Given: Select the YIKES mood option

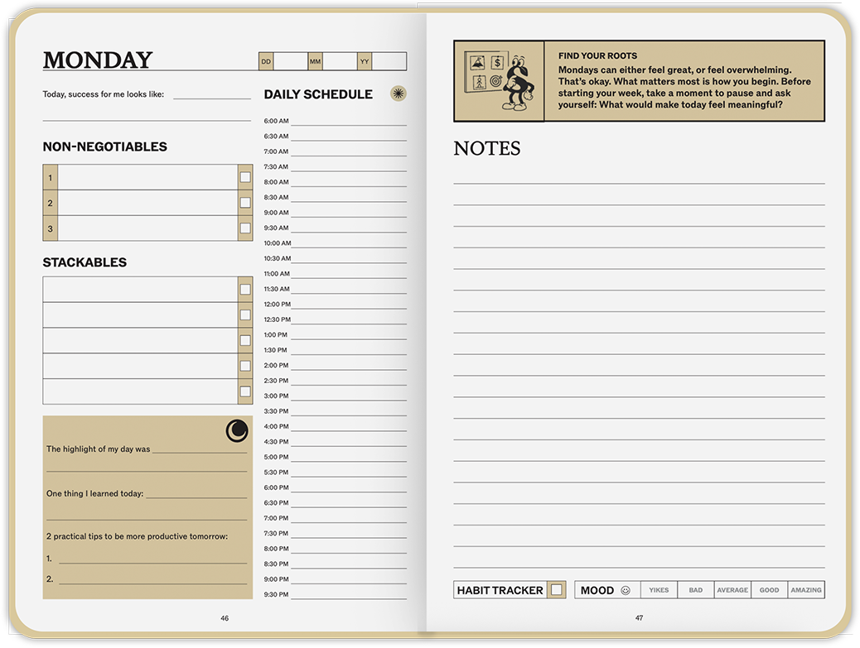Looking at the screenshot, I should pos(659,590).
